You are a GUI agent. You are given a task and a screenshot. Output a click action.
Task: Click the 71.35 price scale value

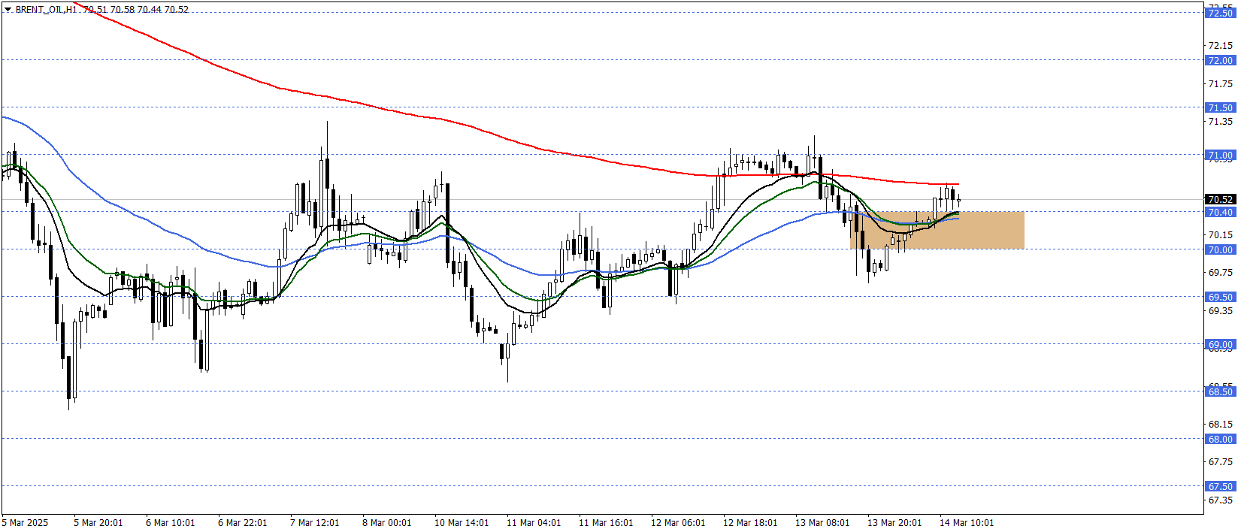coord(1220,121)
